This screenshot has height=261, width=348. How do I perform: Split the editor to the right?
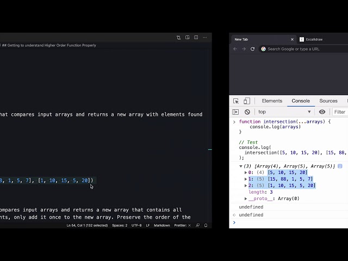[196, 38]
